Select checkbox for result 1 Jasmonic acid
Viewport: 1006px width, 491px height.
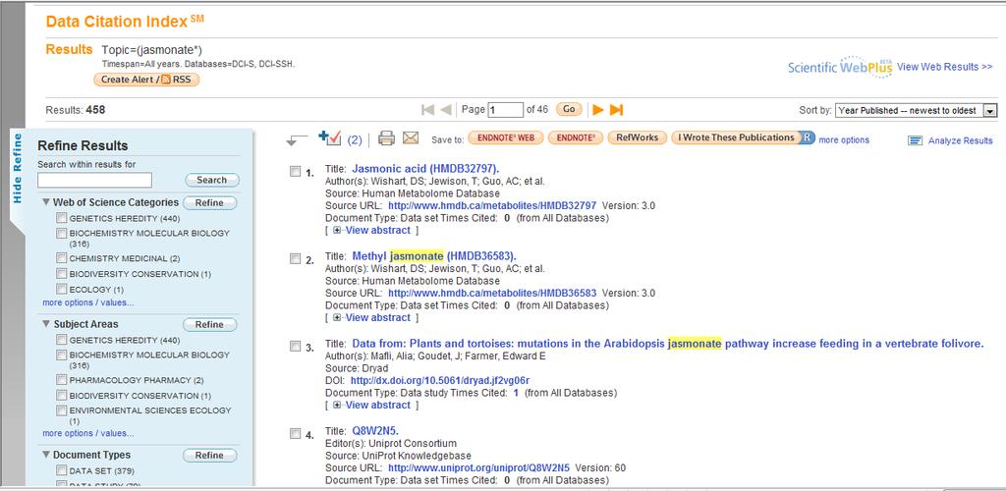[295, 171]
